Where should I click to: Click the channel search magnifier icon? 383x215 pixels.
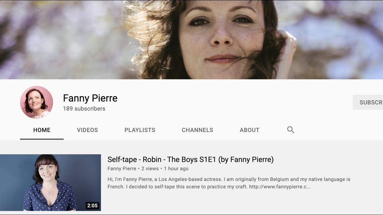tap(291, 130)
